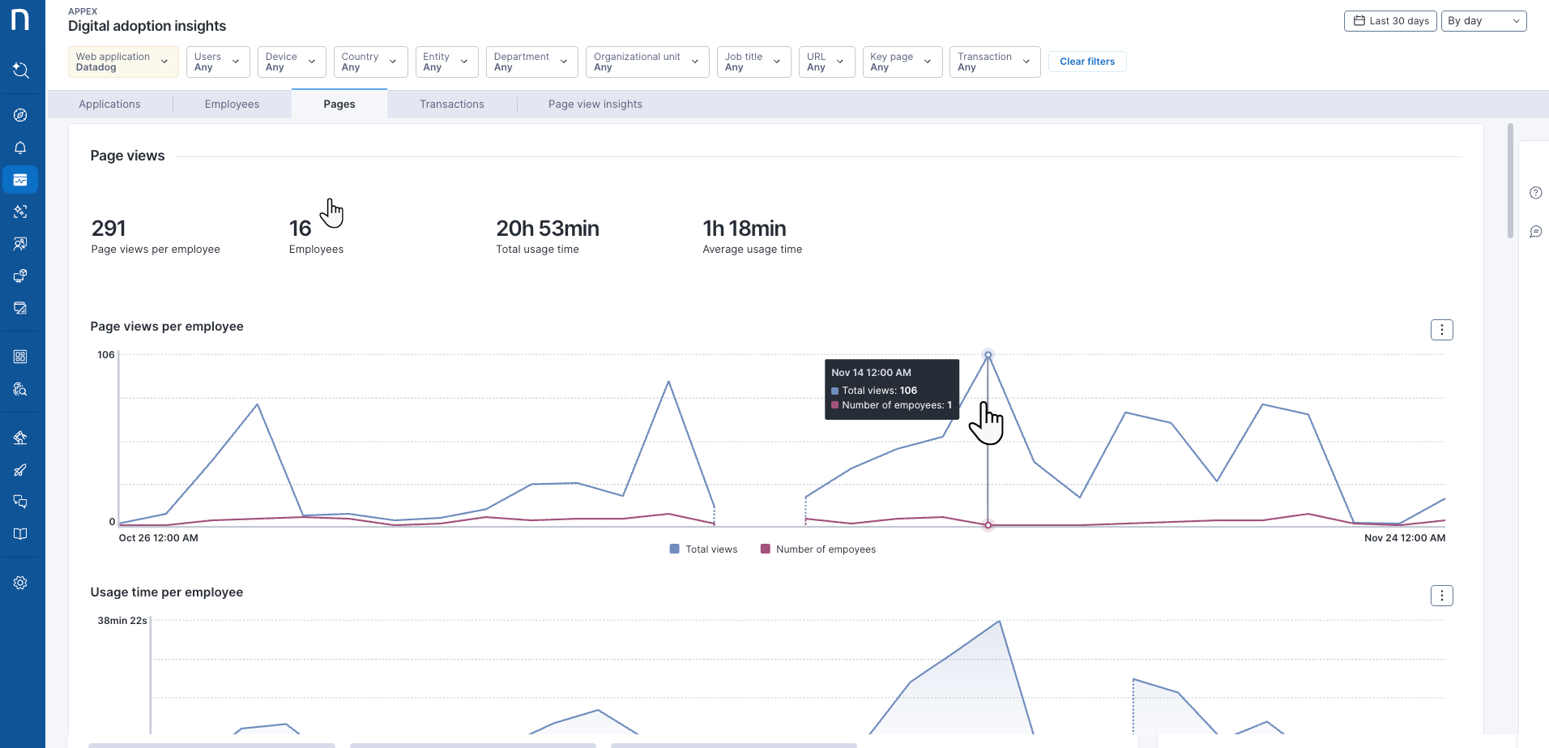Open the By day granularity dropdown
1549x748 pixels.
(x=1483, y=21)
